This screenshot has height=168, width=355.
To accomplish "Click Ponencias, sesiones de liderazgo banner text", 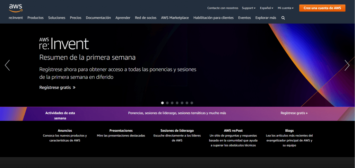I will pyautogui.click(x=177, y=113).
